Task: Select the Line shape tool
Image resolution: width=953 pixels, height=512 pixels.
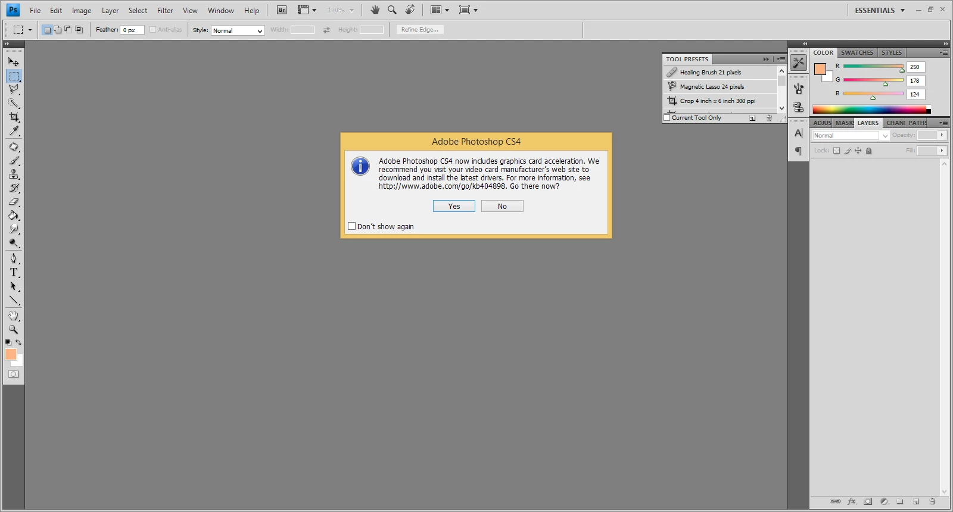Action: coord(14,300)
